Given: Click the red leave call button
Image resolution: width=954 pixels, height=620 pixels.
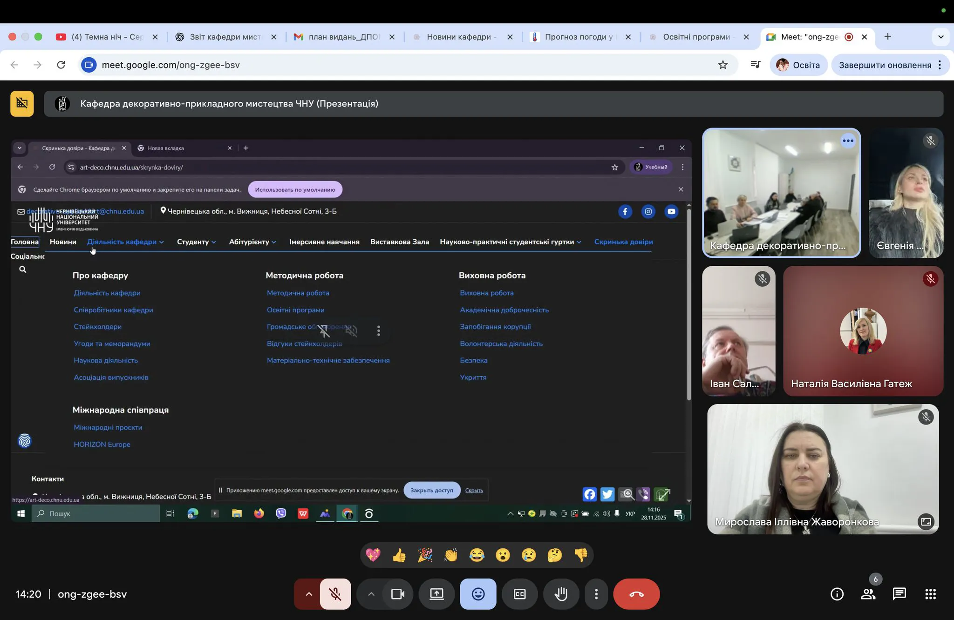Looking at the screenshot, I should [x=636, y=594].
